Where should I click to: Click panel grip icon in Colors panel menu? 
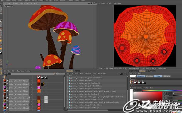[131, 74]
